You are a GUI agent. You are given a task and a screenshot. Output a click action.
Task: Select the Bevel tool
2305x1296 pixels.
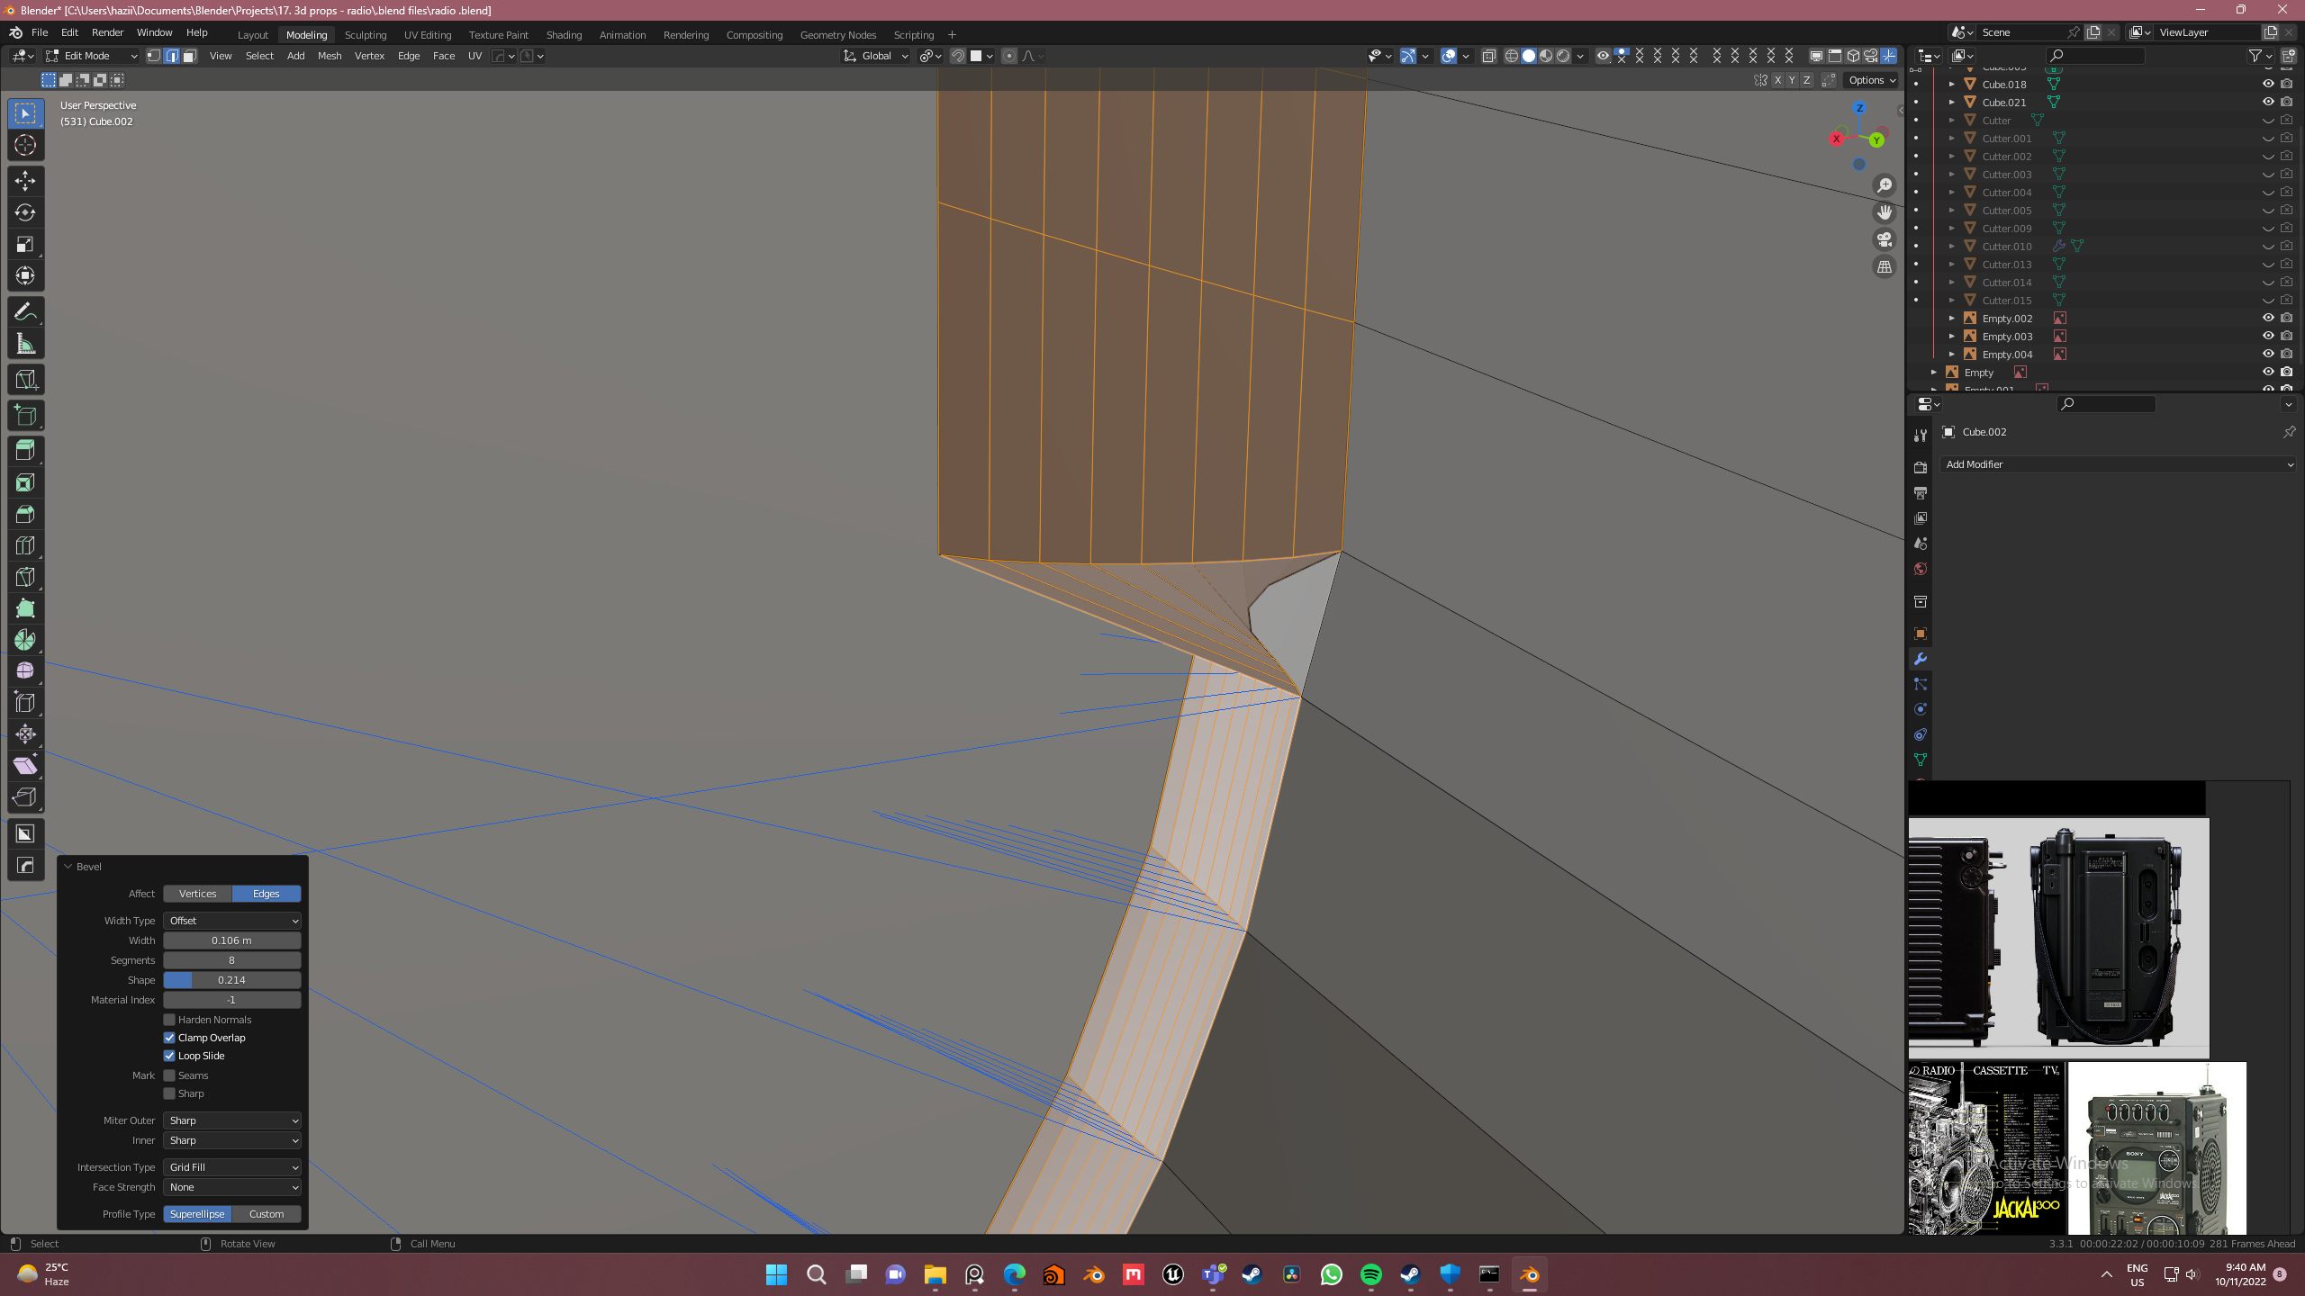coord(25,515)
